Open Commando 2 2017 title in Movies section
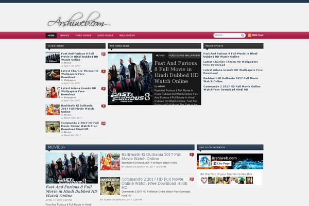Image resolution: width=309 pixels, height=206 pixels. click(x=154, y=183)
